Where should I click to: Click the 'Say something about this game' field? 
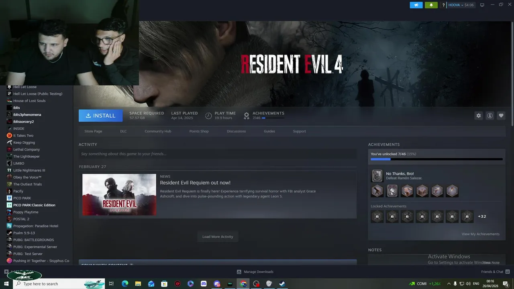tap(218, 154)
